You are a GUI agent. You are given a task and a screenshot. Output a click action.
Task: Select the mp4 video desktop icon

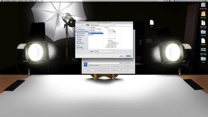pos(203,50)
